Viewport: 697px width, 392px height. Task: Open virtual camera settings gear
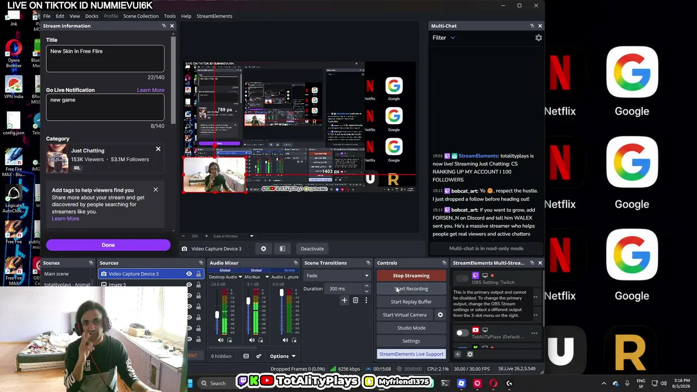tap(440, 315)
